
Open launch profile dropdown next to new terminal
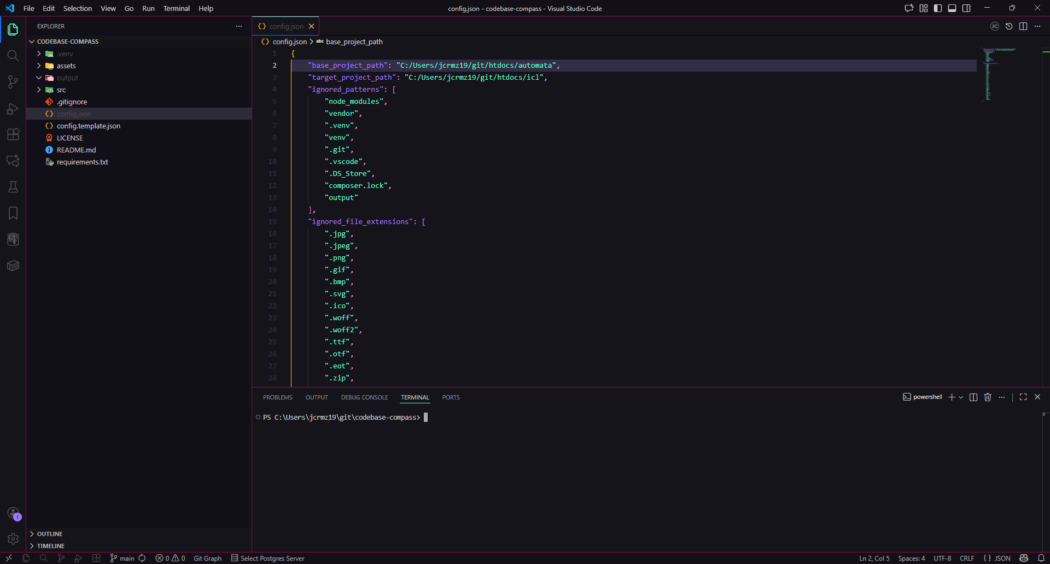tap(961, 397)
